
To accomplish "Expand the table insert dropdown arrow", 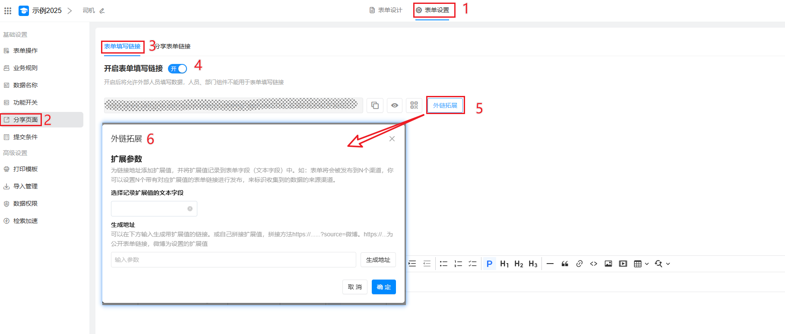I will click(x=647, y=264).
